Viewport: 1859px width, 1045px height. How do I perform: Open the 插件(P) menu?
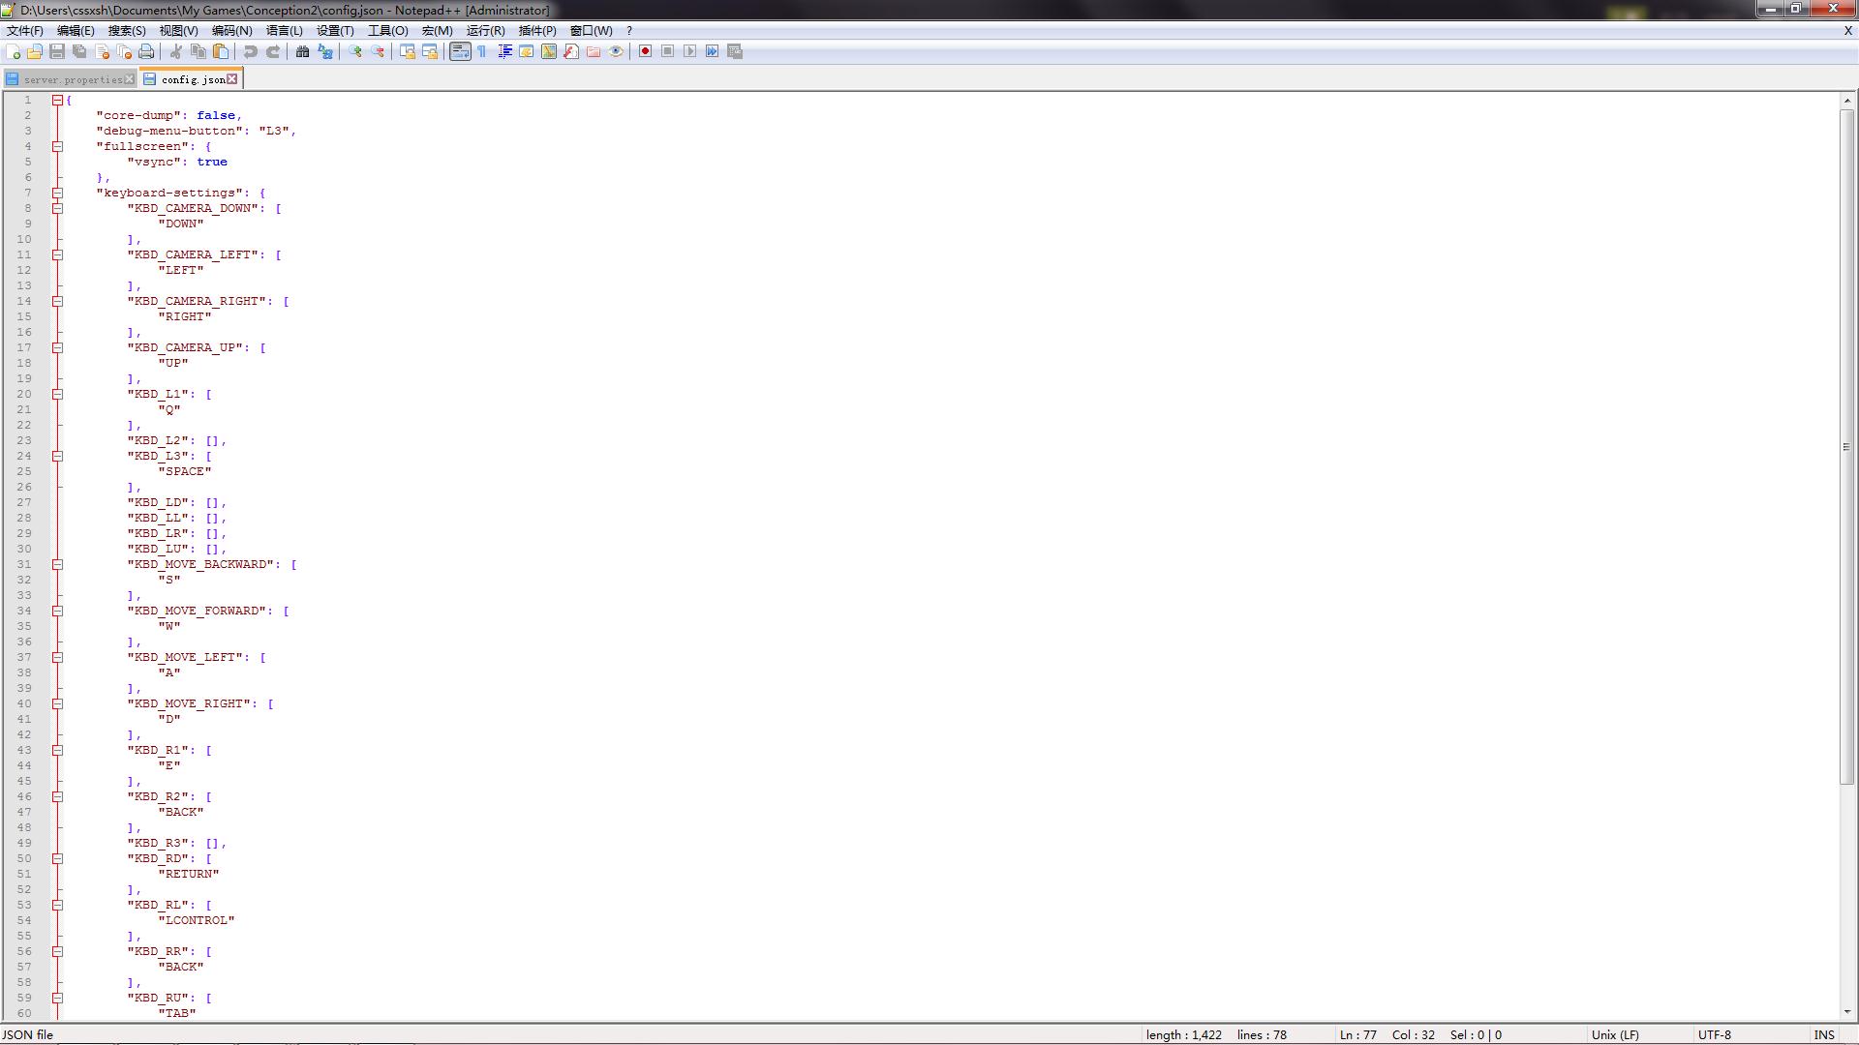pyautogui.click(x=536, y=30)
